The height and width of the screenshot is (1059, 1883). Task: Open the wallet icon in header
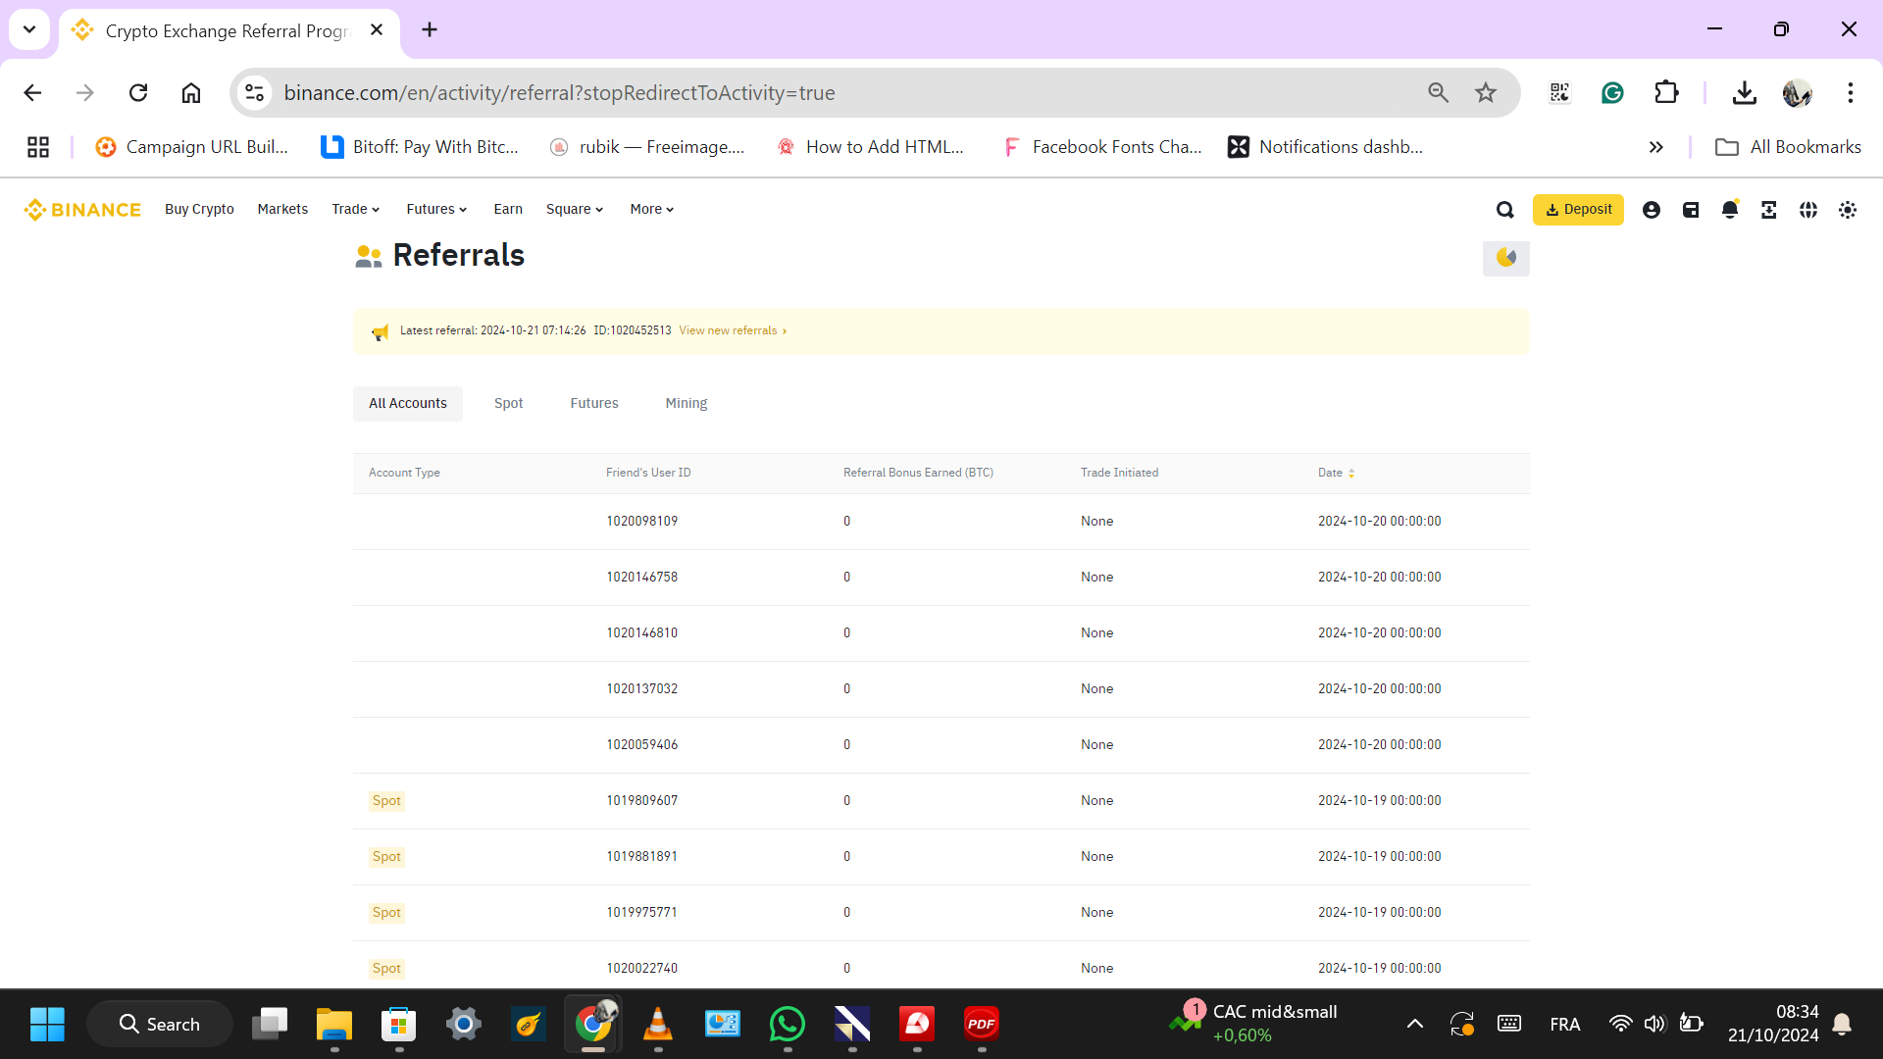(1691, 210)
